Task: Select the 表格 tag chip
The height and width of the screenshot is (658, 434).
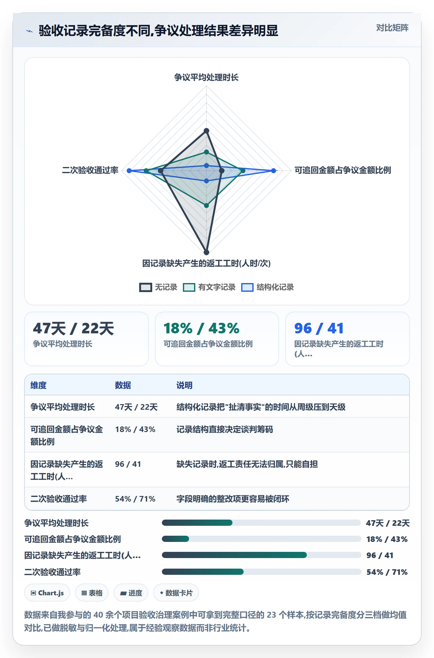Action: [x=92, y=593]
